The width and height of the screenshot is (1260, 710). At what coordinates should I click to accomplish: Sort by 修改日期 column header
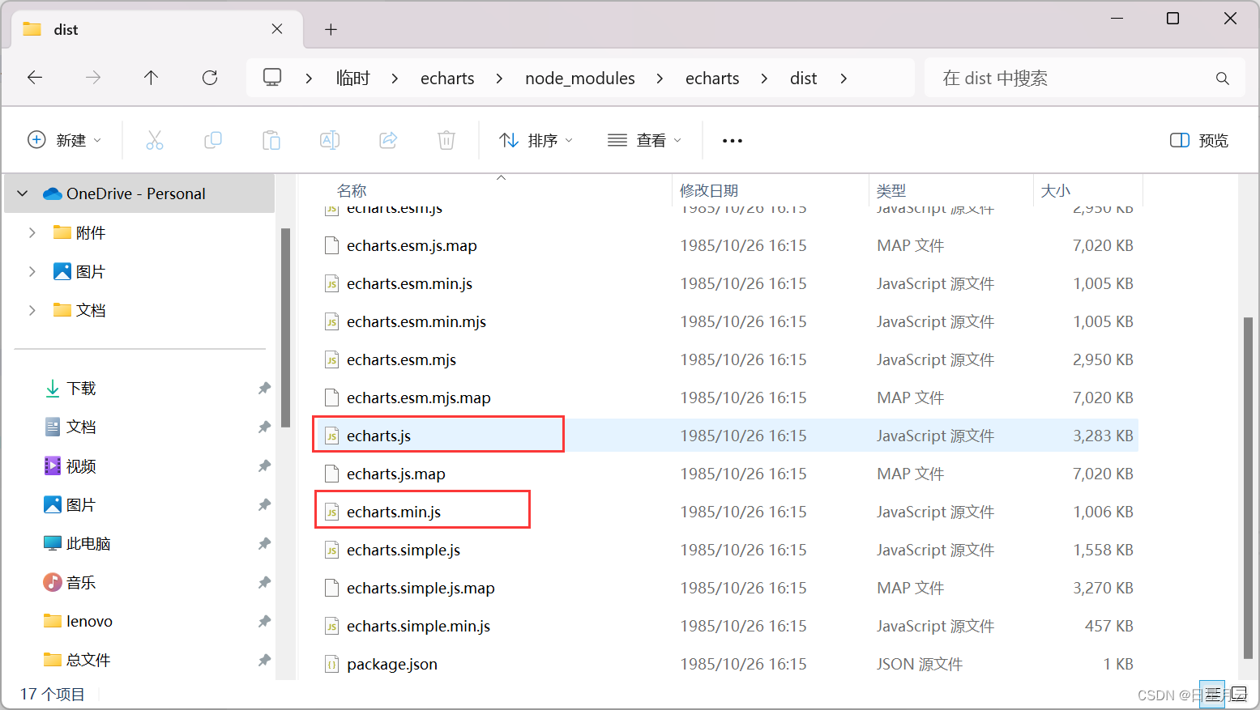click(x=709, y=190)
